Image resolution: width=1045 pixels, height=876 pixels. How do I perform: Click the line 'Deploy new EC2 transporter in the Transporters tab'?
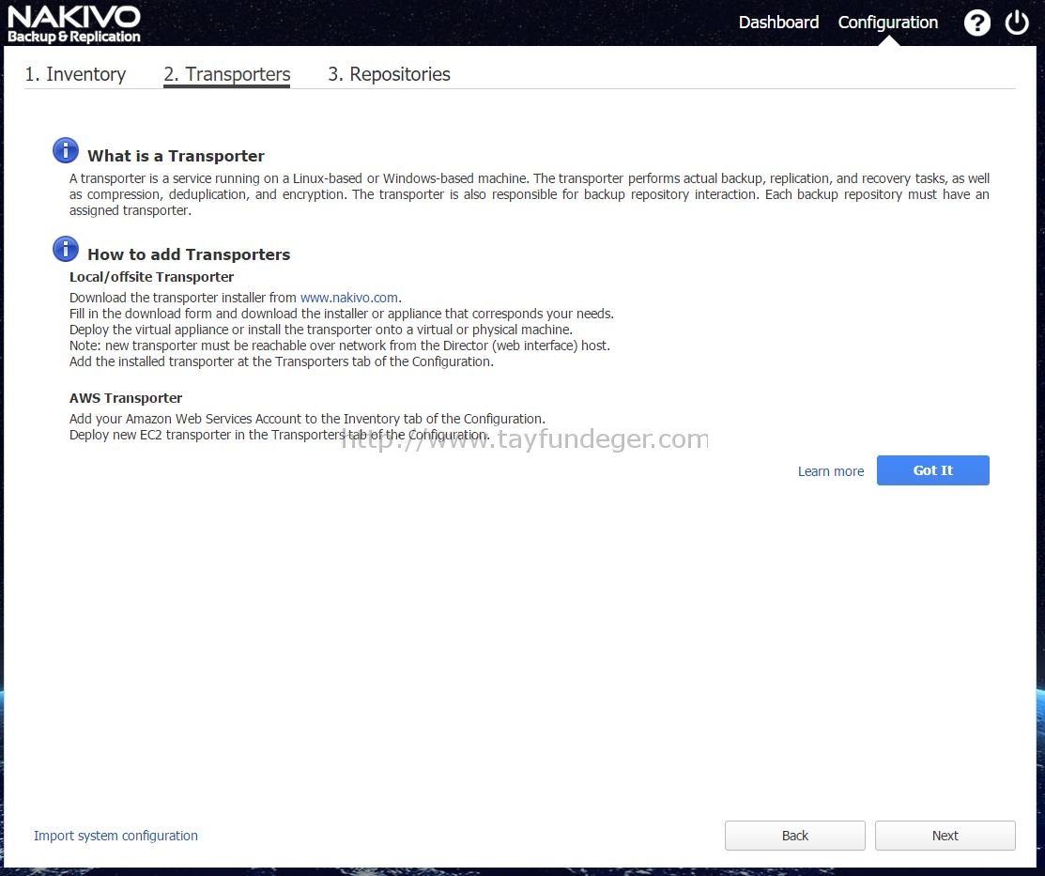[279, 436]
